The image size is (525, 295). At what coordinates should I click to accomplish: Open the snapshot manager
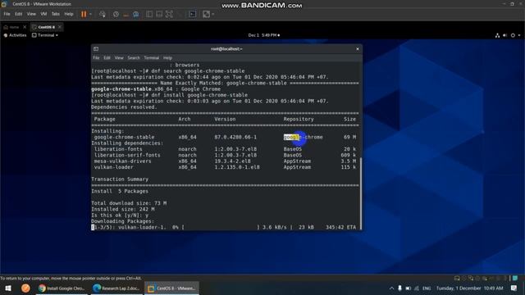[x=136, y=14]
